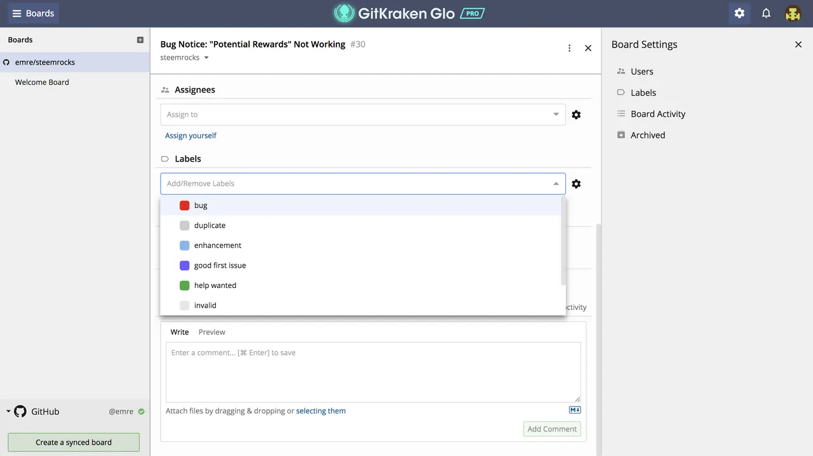This screenshot has width=813, height=456.
Task: Click Create a synced board
Action: (74, 442)
